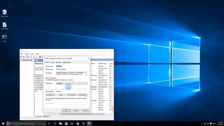Open the taskbar clock and date

pyautogui.click(x=220, y=124)
